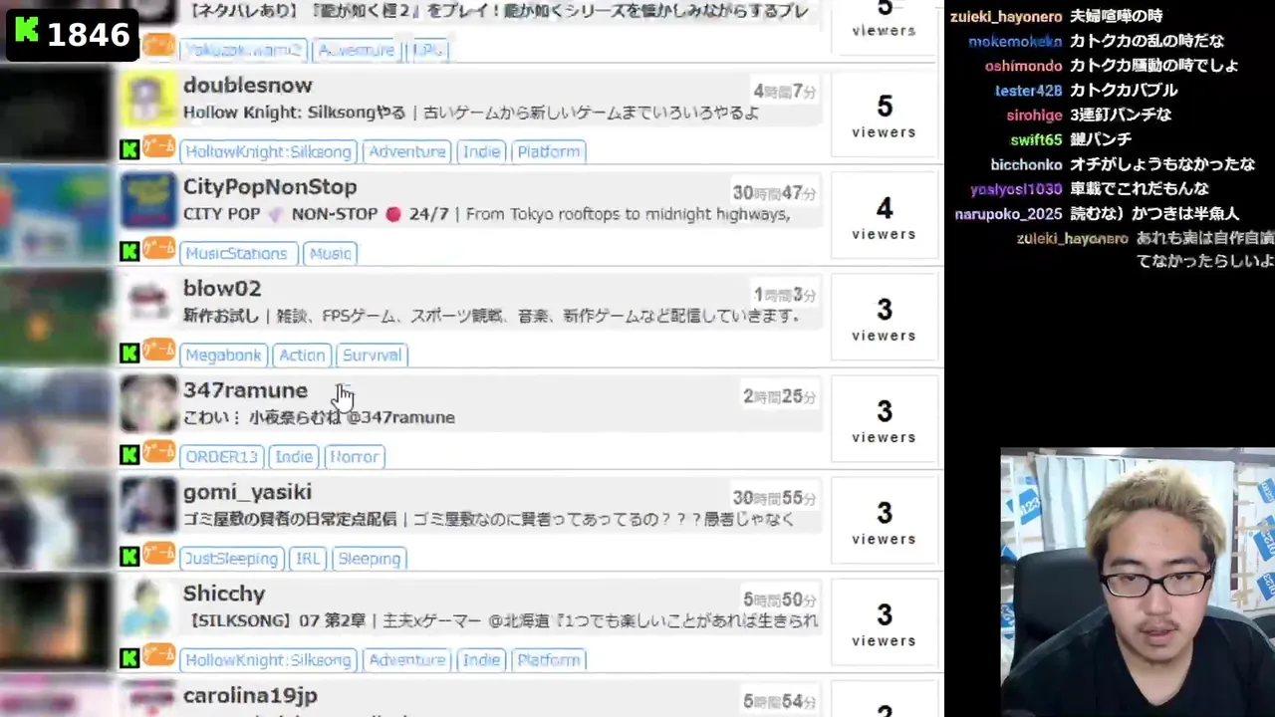This screenshot has width=1275, height=717.
Task: Open CityPopNonStop's channel avatar
Action: pos(148,201)
